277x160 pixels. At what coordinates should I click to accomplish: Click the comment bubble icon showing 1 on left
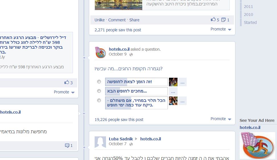[67, 145]
